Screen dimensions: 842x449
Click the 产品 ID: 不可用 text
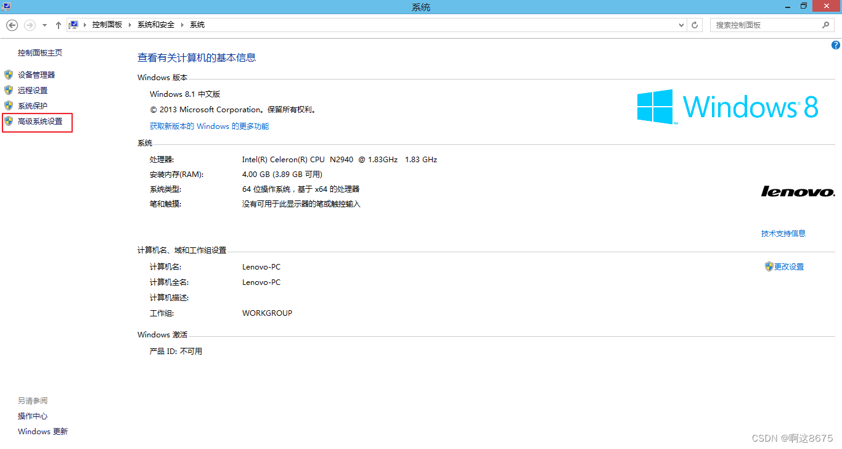(176, 352)
